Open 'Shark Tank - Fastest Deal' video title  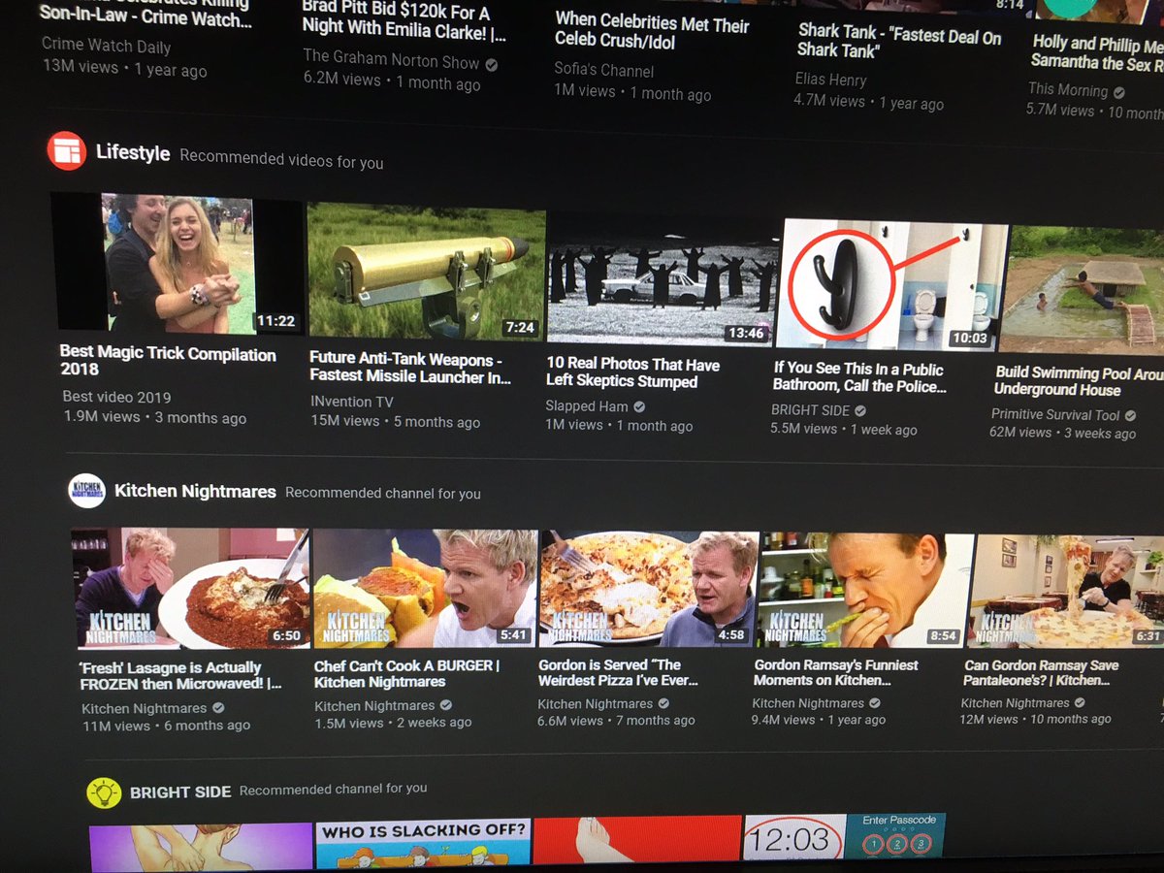point(899,41)
